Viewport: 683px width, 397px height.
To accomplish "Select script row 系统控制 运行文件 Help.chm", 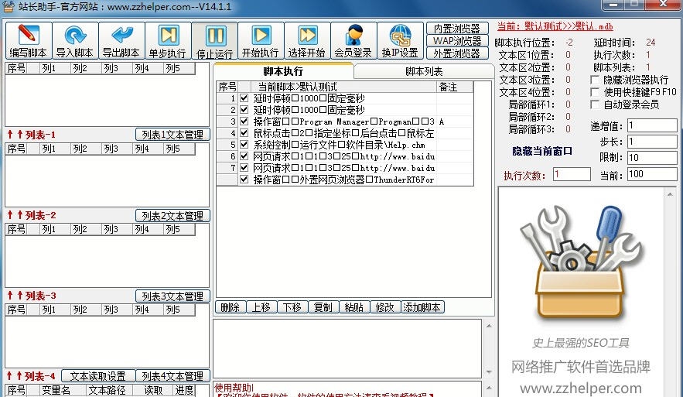I will (x=344, y=144).
